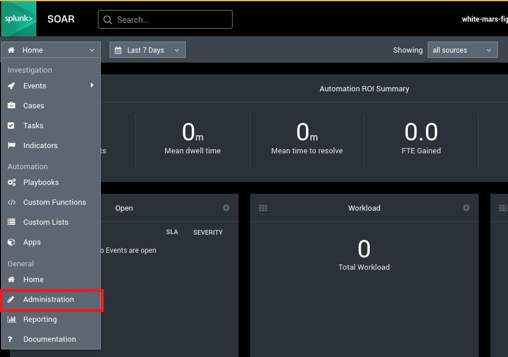Click the briefcase icon beside Cases
Viewport: 508px width, 357px height.
point(12,105)
